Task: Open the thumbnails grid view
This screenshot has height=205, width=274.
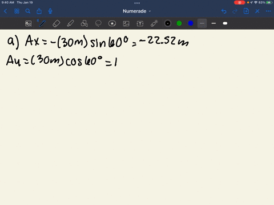Action: 17,11
